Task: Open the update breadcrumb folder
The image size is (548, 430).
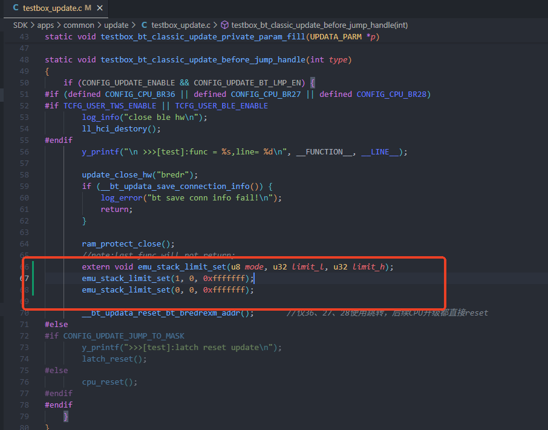Action: [x=116, y=25]
